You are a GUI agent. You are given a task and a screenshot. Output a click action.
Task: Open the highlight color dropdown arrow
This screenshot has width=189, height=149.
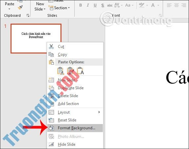147,5
